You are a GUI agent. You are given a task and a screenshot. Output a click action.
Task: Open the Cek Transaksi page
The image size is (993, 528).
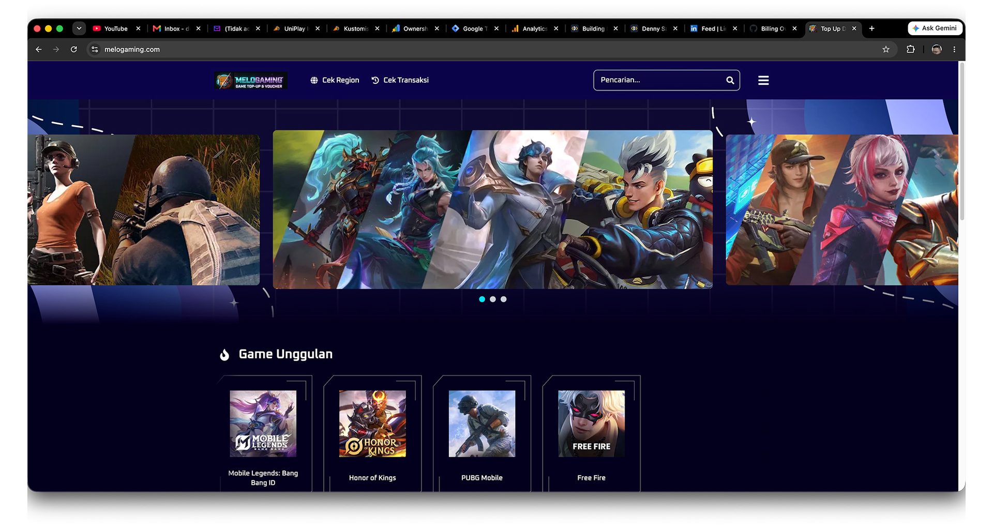(x=400, y=80)
